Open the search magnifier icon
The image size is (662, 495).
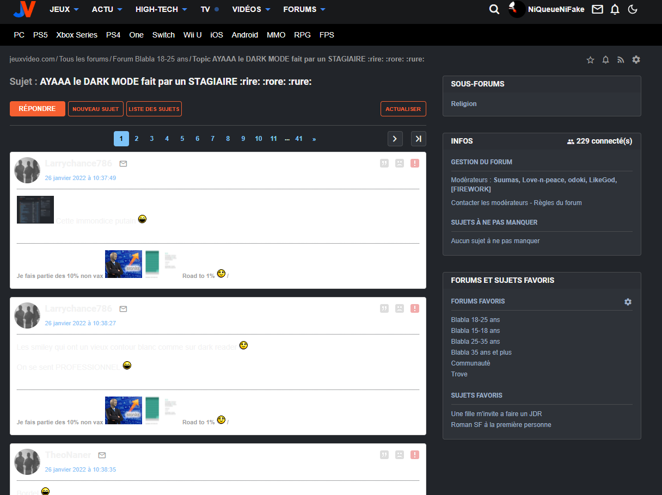point(494,9)
